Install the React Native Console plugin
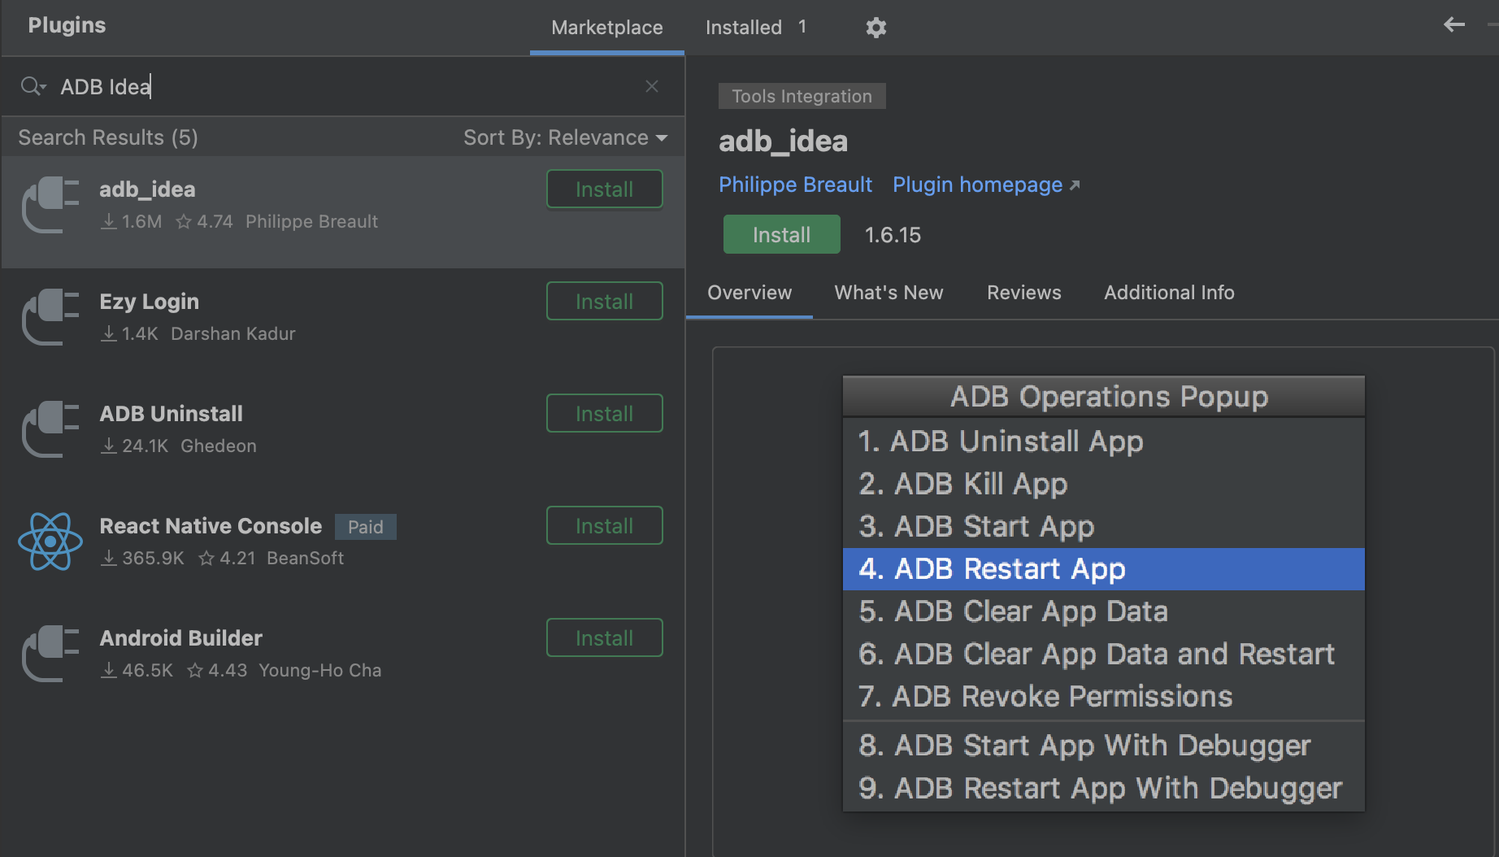 point(604,525)
